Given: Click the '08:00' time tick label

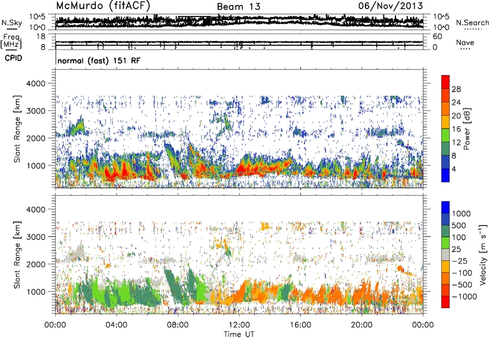Looking at the screenshot, I should pyautogui.click(x=178, y=325).
